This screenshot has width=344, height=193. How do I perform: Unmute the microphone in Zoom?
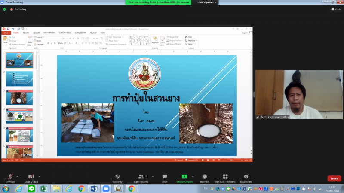coord(9,177)
